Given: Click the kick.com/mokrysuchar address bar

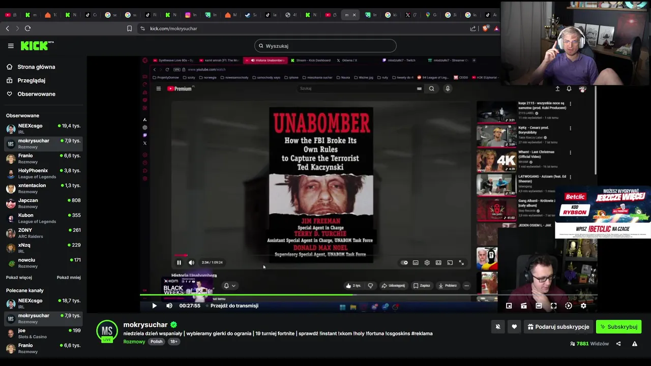Looking at the screenshot, I should coord(173,28).
